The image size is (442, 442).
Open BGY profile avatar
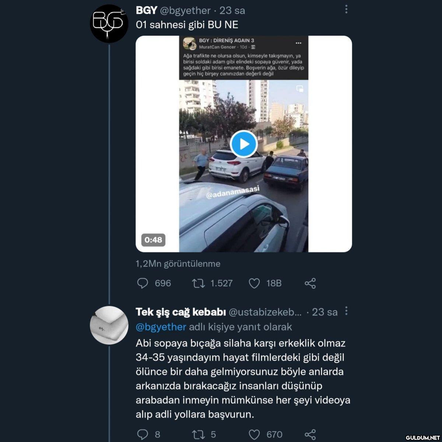click(109, 24)
